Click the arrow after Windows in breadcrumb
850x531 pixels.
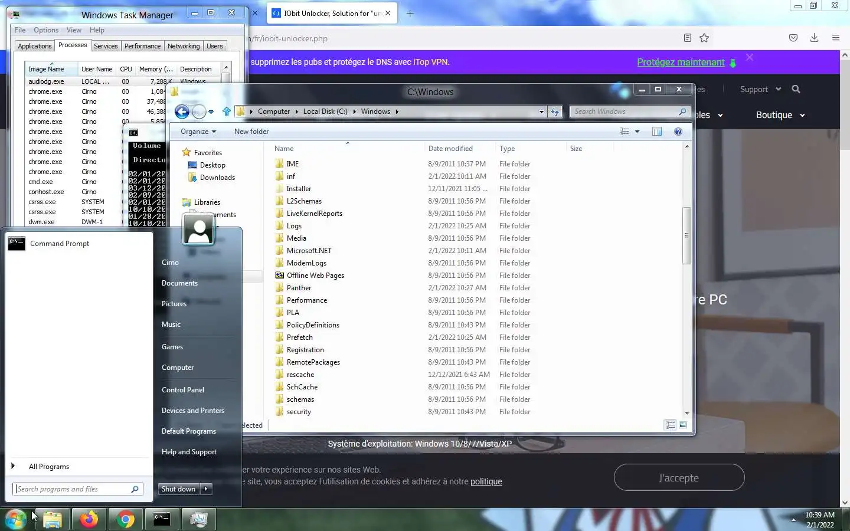point(397,112)
